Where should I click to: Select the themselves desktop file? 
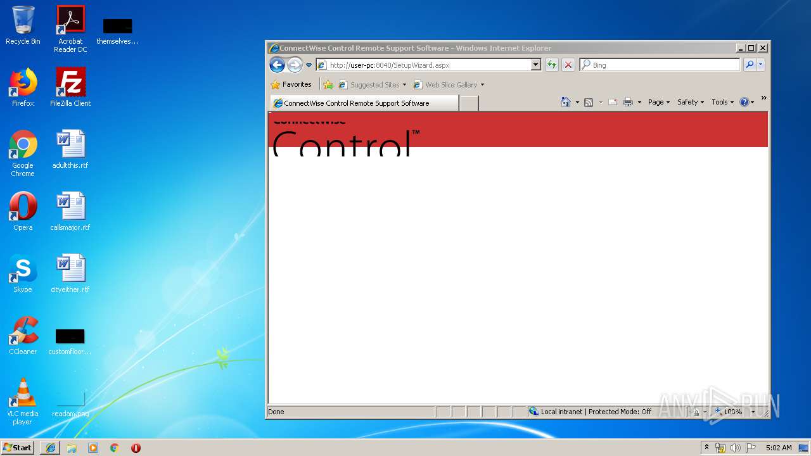coord(117,32)
